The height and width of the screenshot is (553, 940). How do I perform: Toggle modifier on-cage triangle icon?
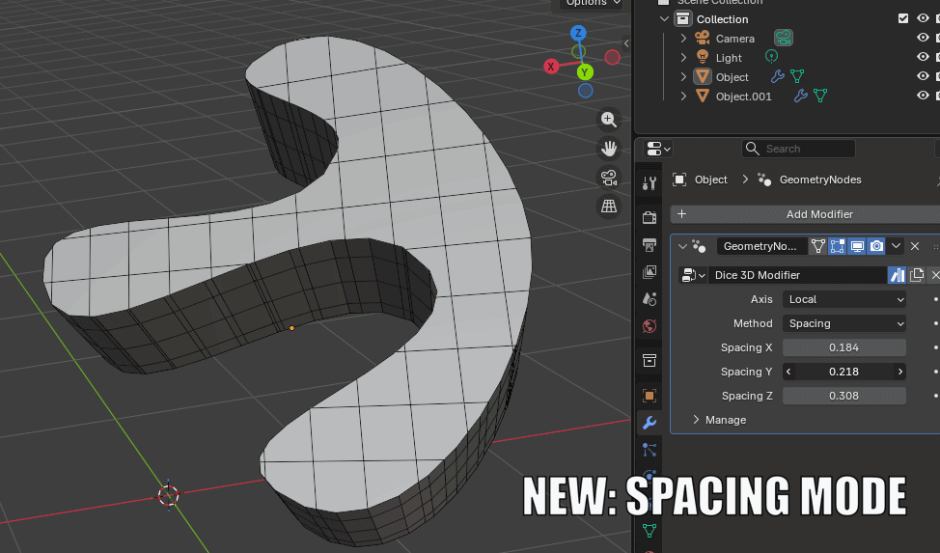click(x=817, y=246)
